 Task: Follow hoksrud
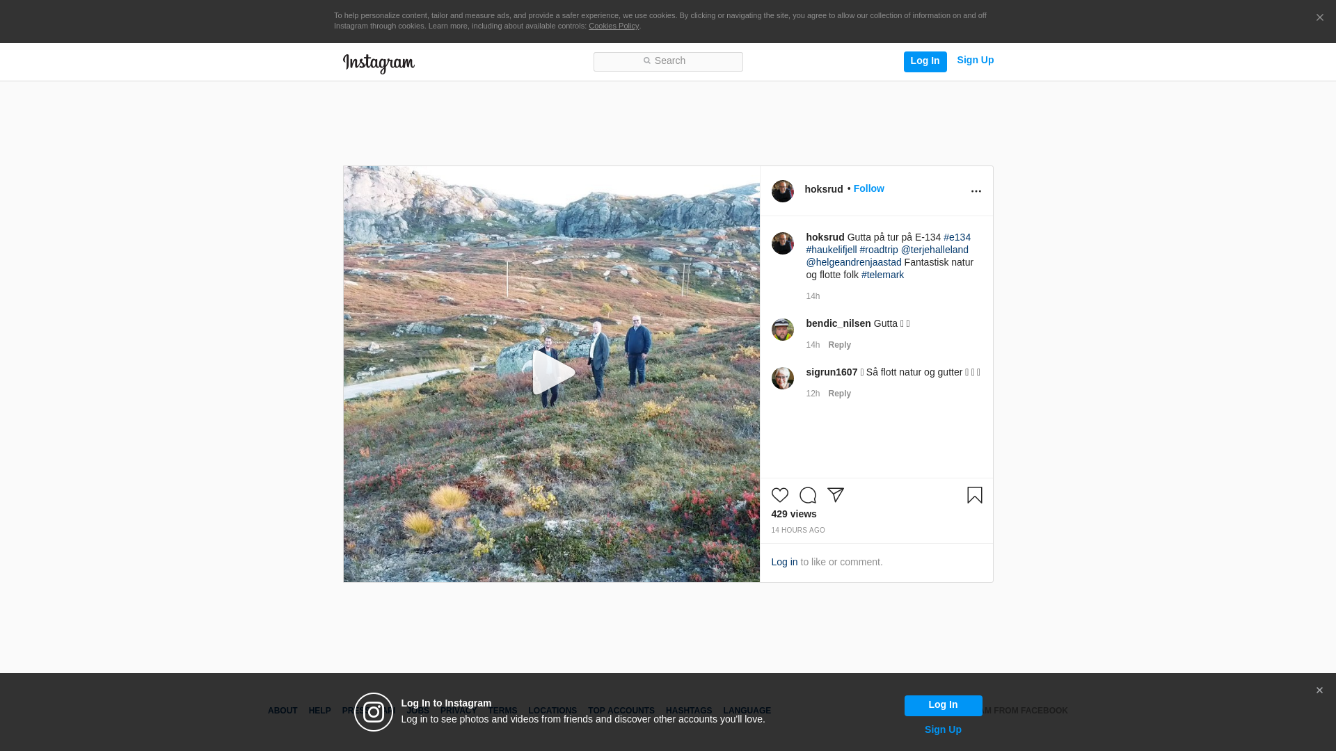pos(868,188)
